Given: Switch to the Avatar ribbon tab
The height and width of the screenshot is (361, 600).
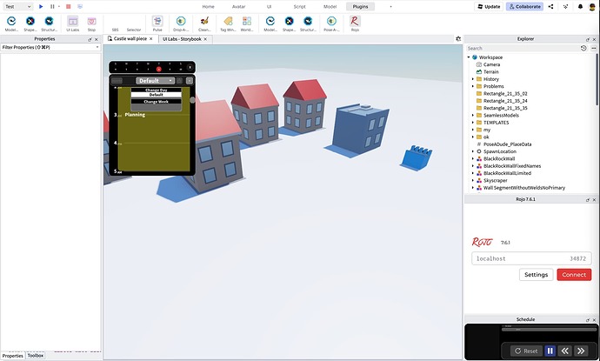Looking at the screenshot, I should [238, 6].
